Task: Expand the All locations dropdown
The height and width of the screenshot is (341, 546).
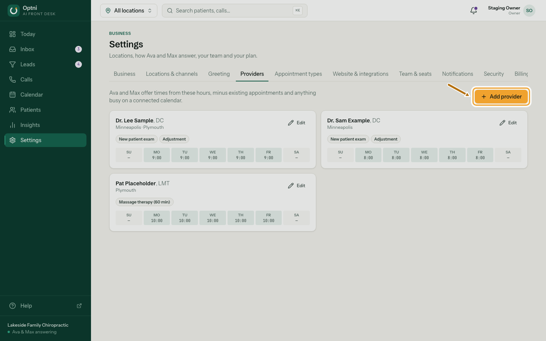Action: (129, 11)
